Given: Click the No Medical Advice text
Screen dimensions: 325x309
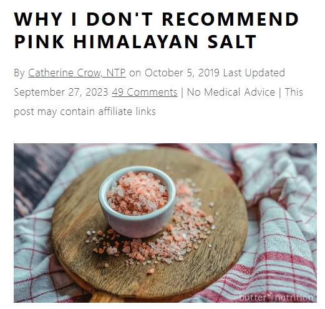Looking at the screenshot, I should point(231,93).
